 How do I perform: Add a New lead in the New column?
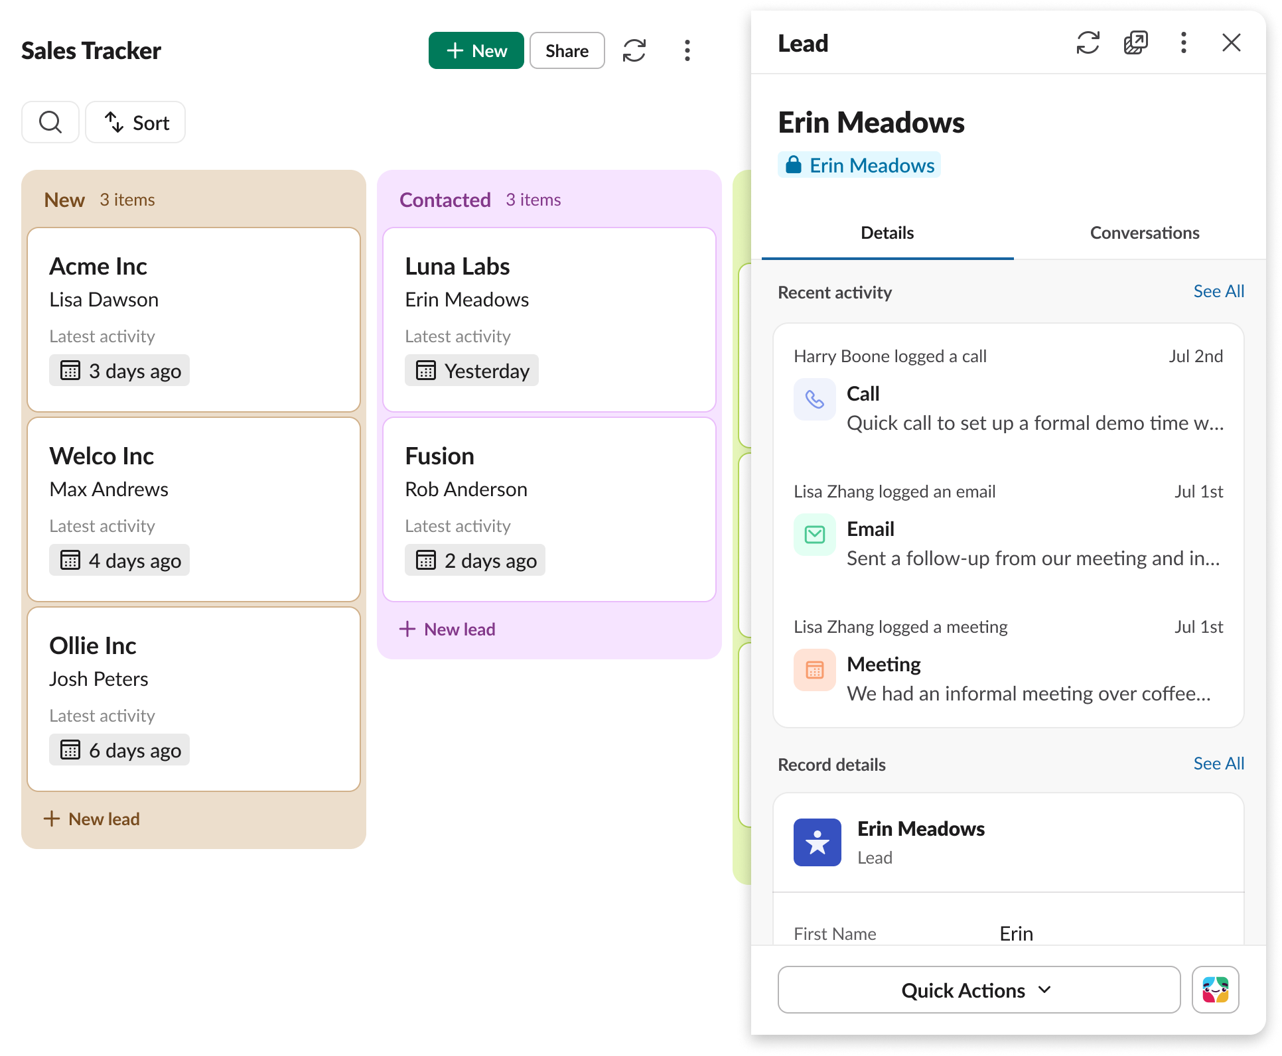[92, 819]
